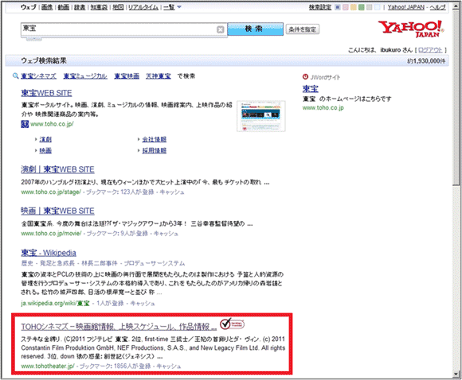This screenshot has width=462, height=380.
Task: Search related term 東宝映画
Action: click(x=127, y=76)
